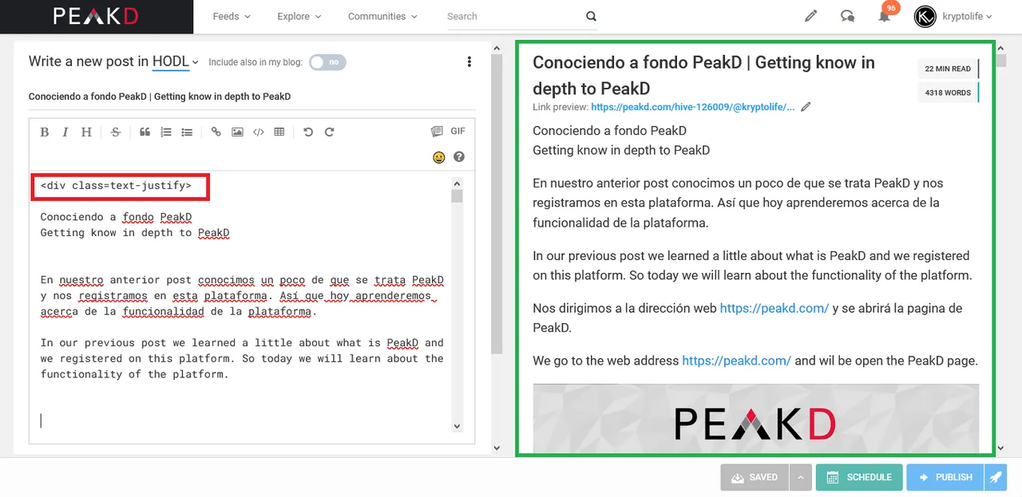Apply bold formatting in editor toolbar
Screen dimensions: 1022x497
click(x=45, y=132)
